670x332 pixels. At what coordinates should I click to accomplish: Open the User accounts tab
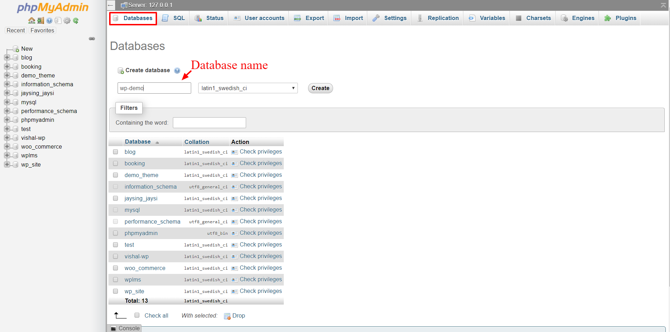point(259,18)
